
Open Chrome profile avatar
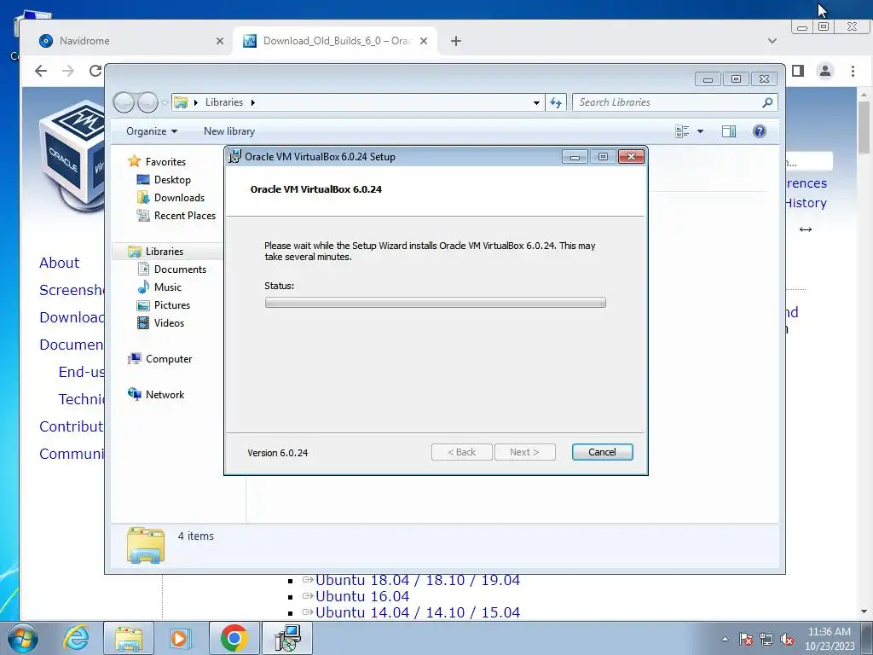[x=825, y=71]
